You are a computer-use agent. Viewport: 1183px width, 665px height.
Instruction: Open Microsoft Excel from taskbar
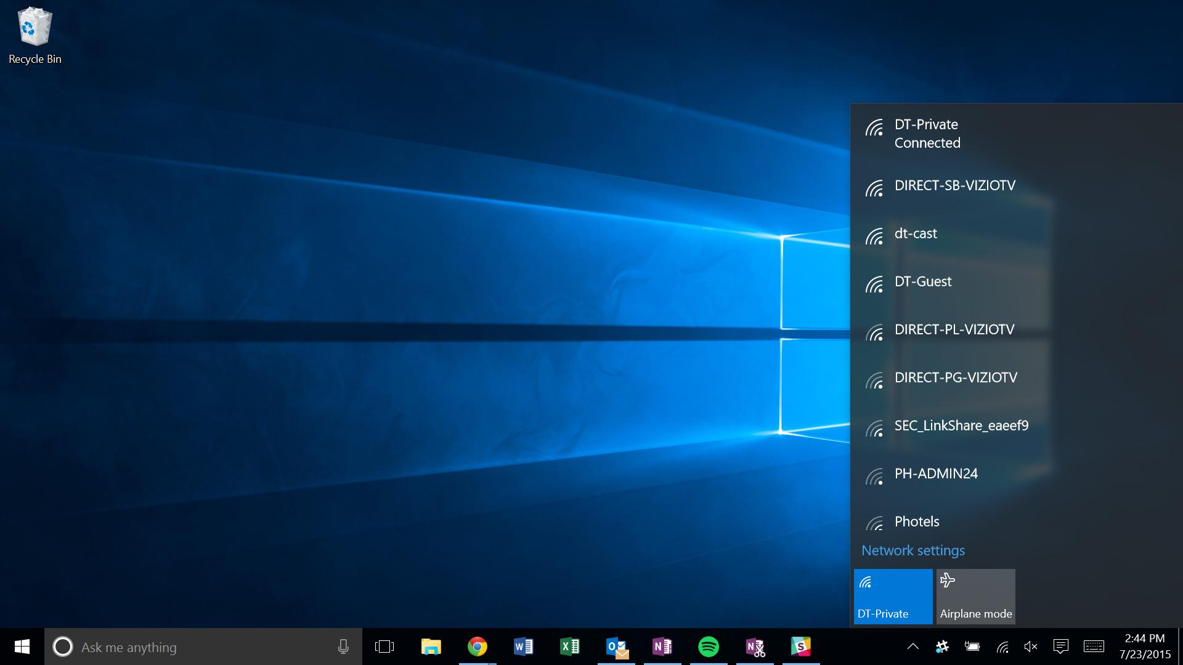pos(569,647)
